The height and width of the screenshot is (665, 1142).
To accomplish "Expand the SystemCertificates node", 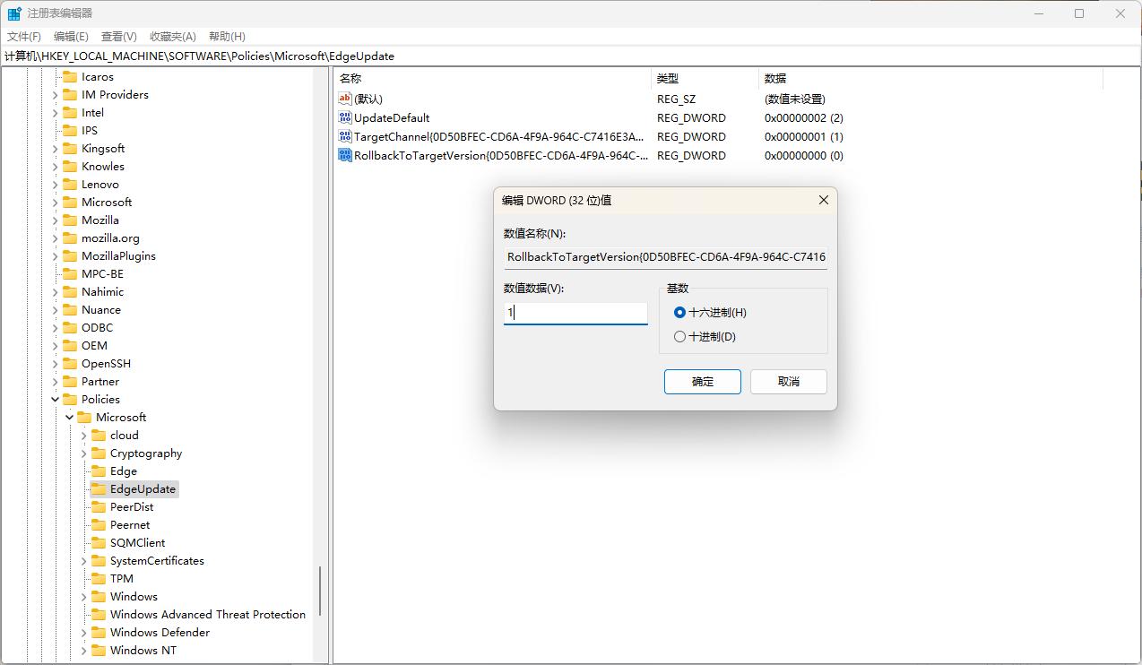I will click(83, 560).
